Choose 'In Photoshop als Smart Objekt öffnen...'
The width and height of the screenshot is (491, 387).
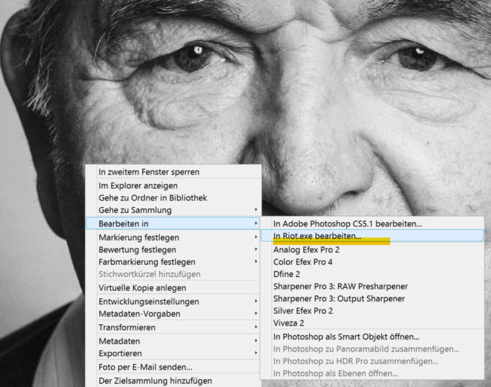372,337
